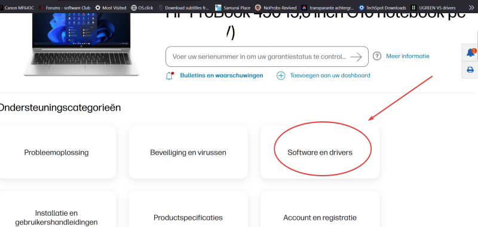Open the Software en drivers card
The height and width of the screenshot is (227, 478).
coord(320,152)
